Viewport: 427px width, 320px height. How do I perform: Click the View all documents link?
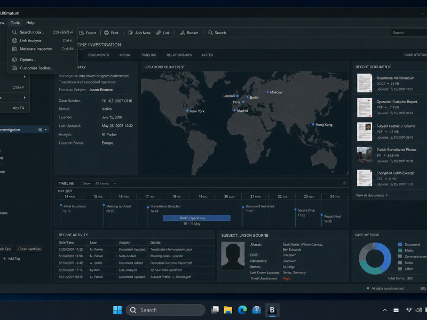(x=371, y=195)
